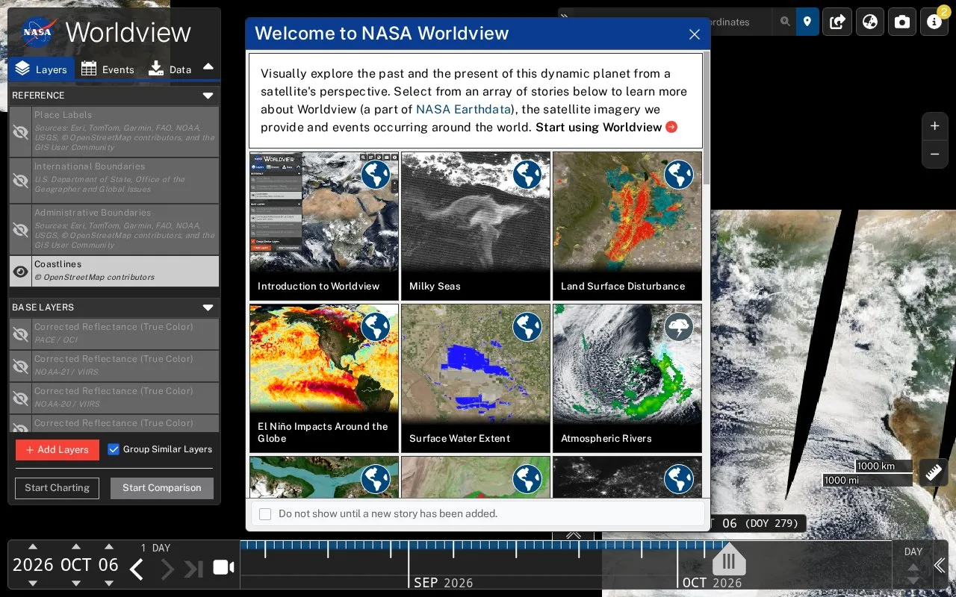Image resolution: width=956 pixels, height=597 pixels.
Task: Collapse the BASE LAYERS group
Action: click(208, 307)
